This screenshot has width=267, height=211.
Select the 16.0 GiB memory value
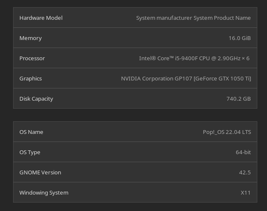tap(240, 38)
